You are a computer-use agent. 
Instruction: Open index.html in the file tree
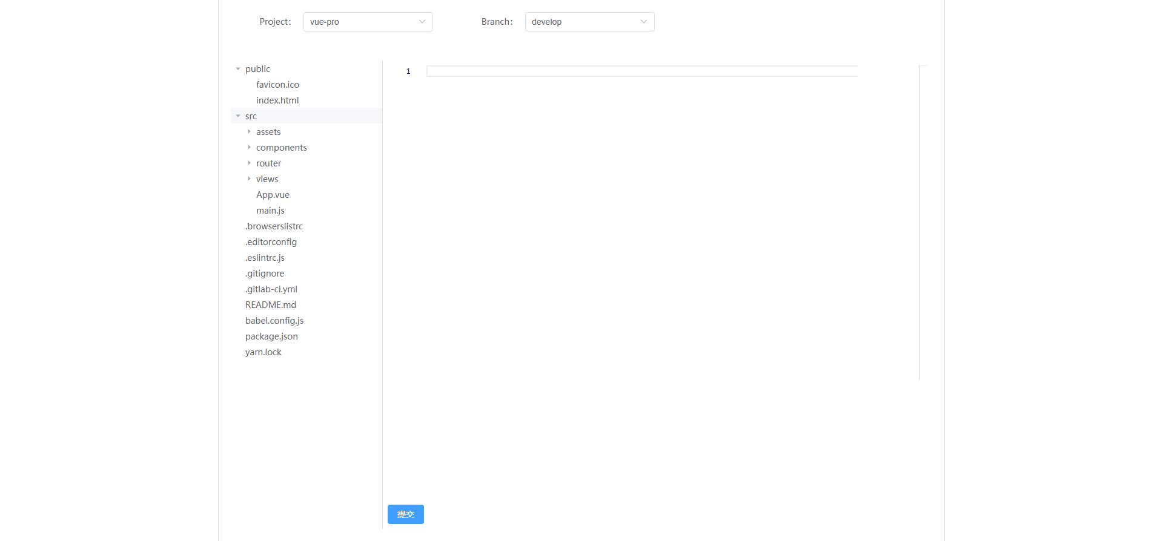pyautogui.click(x=277, y=100)
